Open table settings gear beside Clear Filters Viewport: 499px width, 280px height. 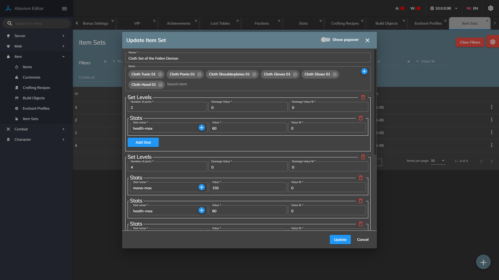(x=493, y=42)
